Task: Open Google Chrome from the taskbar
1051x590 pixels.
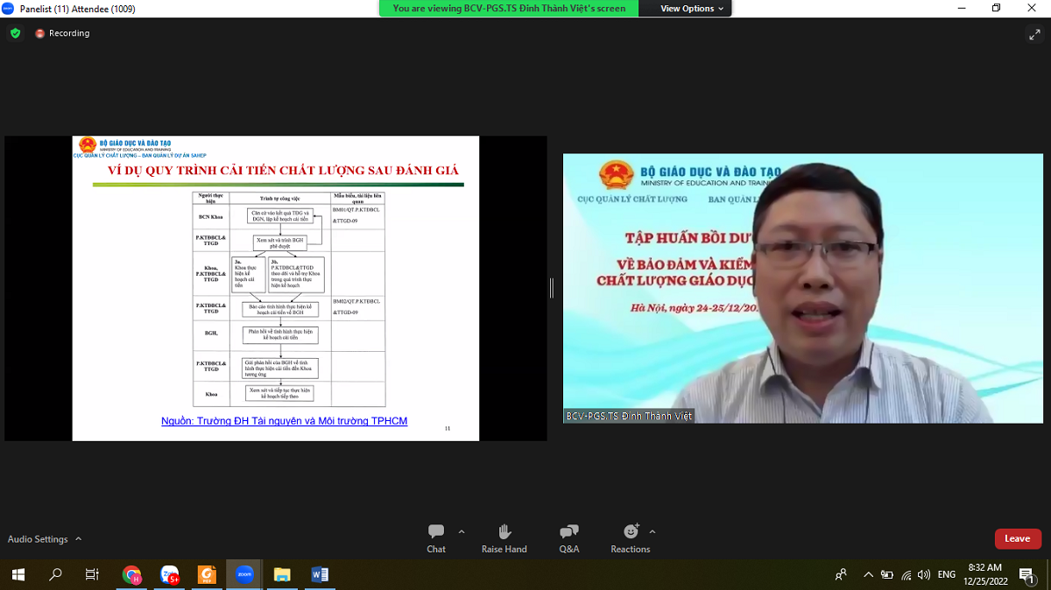Action: [x=131, y=575]
